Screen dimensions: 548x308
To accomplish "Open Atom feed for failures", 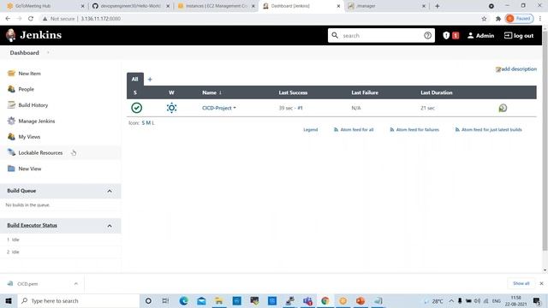I will (x=414, y=129).
